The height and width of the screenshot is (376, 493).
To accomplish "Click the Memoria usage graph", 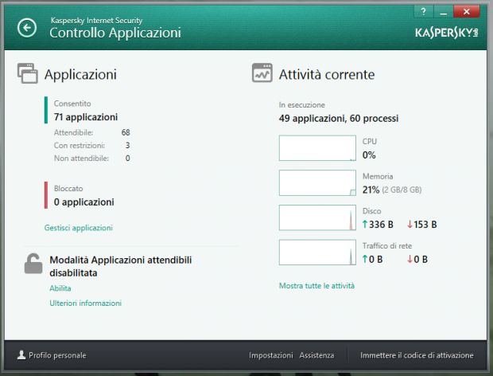I will pos(317,183).
